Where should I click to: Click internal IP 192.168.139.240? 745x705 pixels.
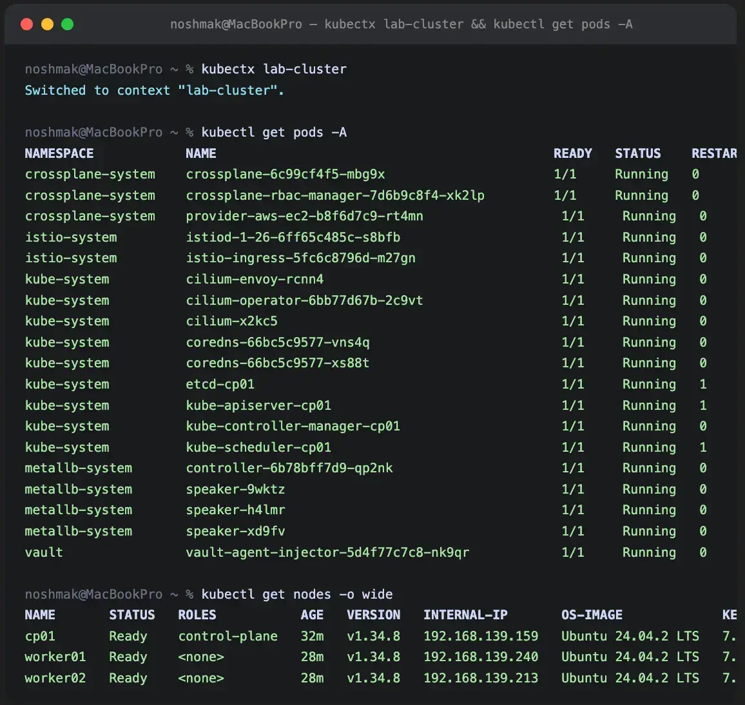pyautogui.click(x=481, y=657)
